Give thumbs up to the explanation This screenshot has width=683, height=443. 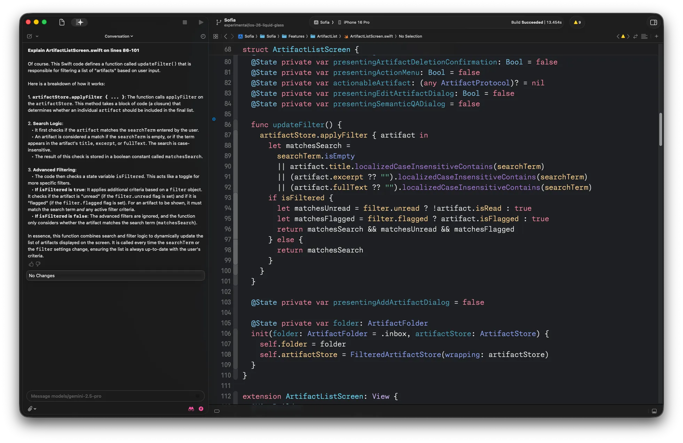click(x=31, y=264)
